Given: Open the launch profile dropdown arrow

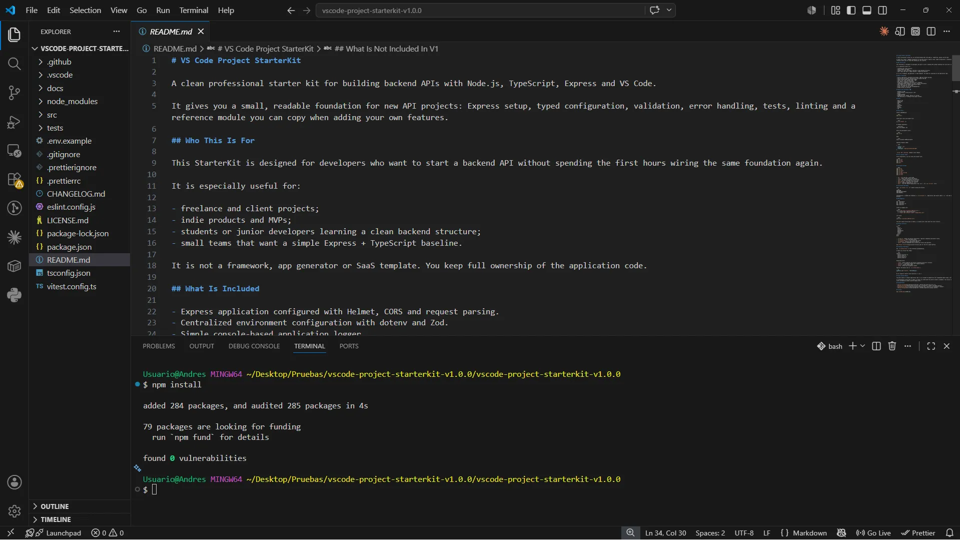Looking at the screenshot, I should pyautogui.click(x=862, y=346).
